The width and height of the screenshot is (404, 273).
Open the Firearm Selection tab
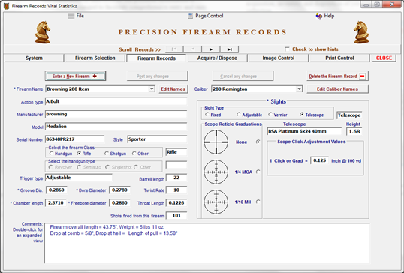[x=95, y=58]
